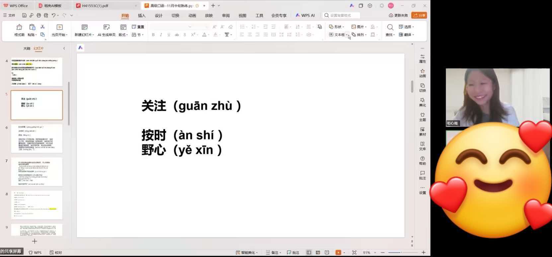Click the orange 分享 share button
The width and height of the screenshot is (552, 257).
419,15
